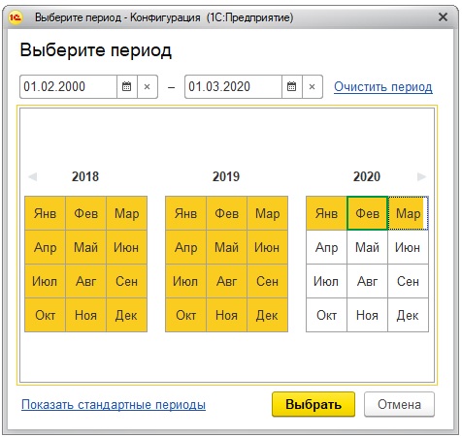Focus the start date field 01.02.2000
The height and width of the screenshot is (437, 462).
[68, 86]
